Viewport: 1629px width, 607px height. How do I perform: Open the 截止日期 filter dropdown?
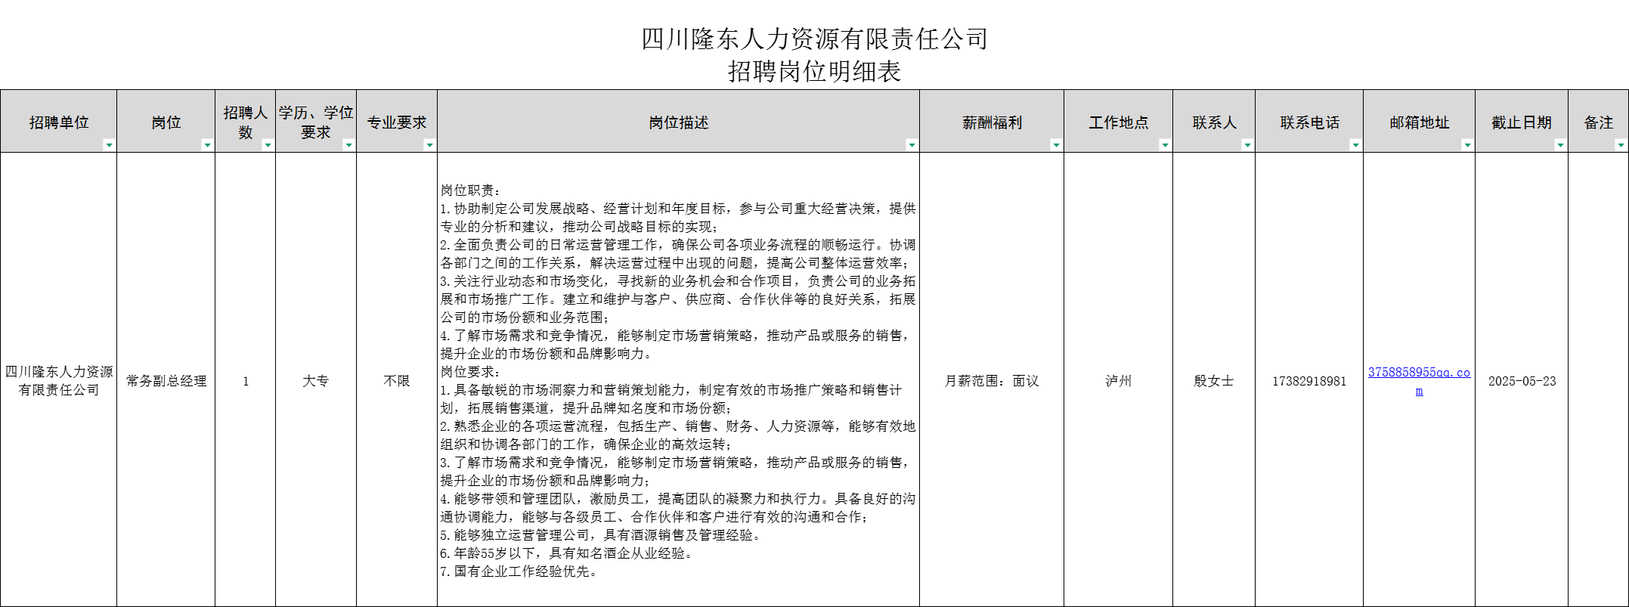(x=1560, y=145)
